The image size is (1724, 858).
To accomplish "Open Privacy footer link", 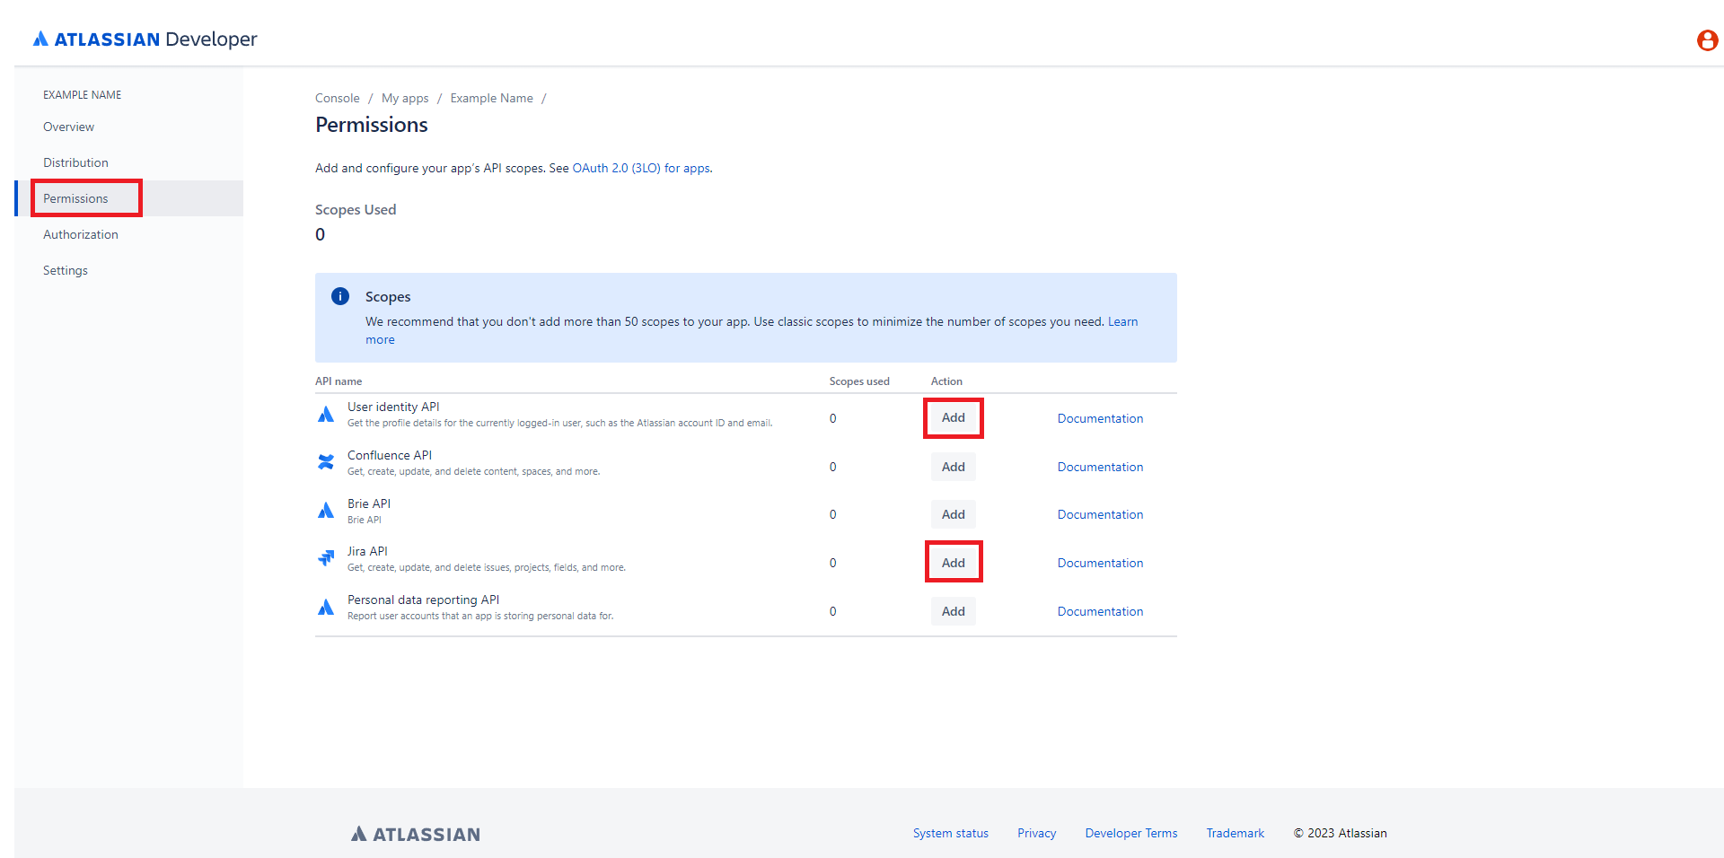I will coord(1036,833).
